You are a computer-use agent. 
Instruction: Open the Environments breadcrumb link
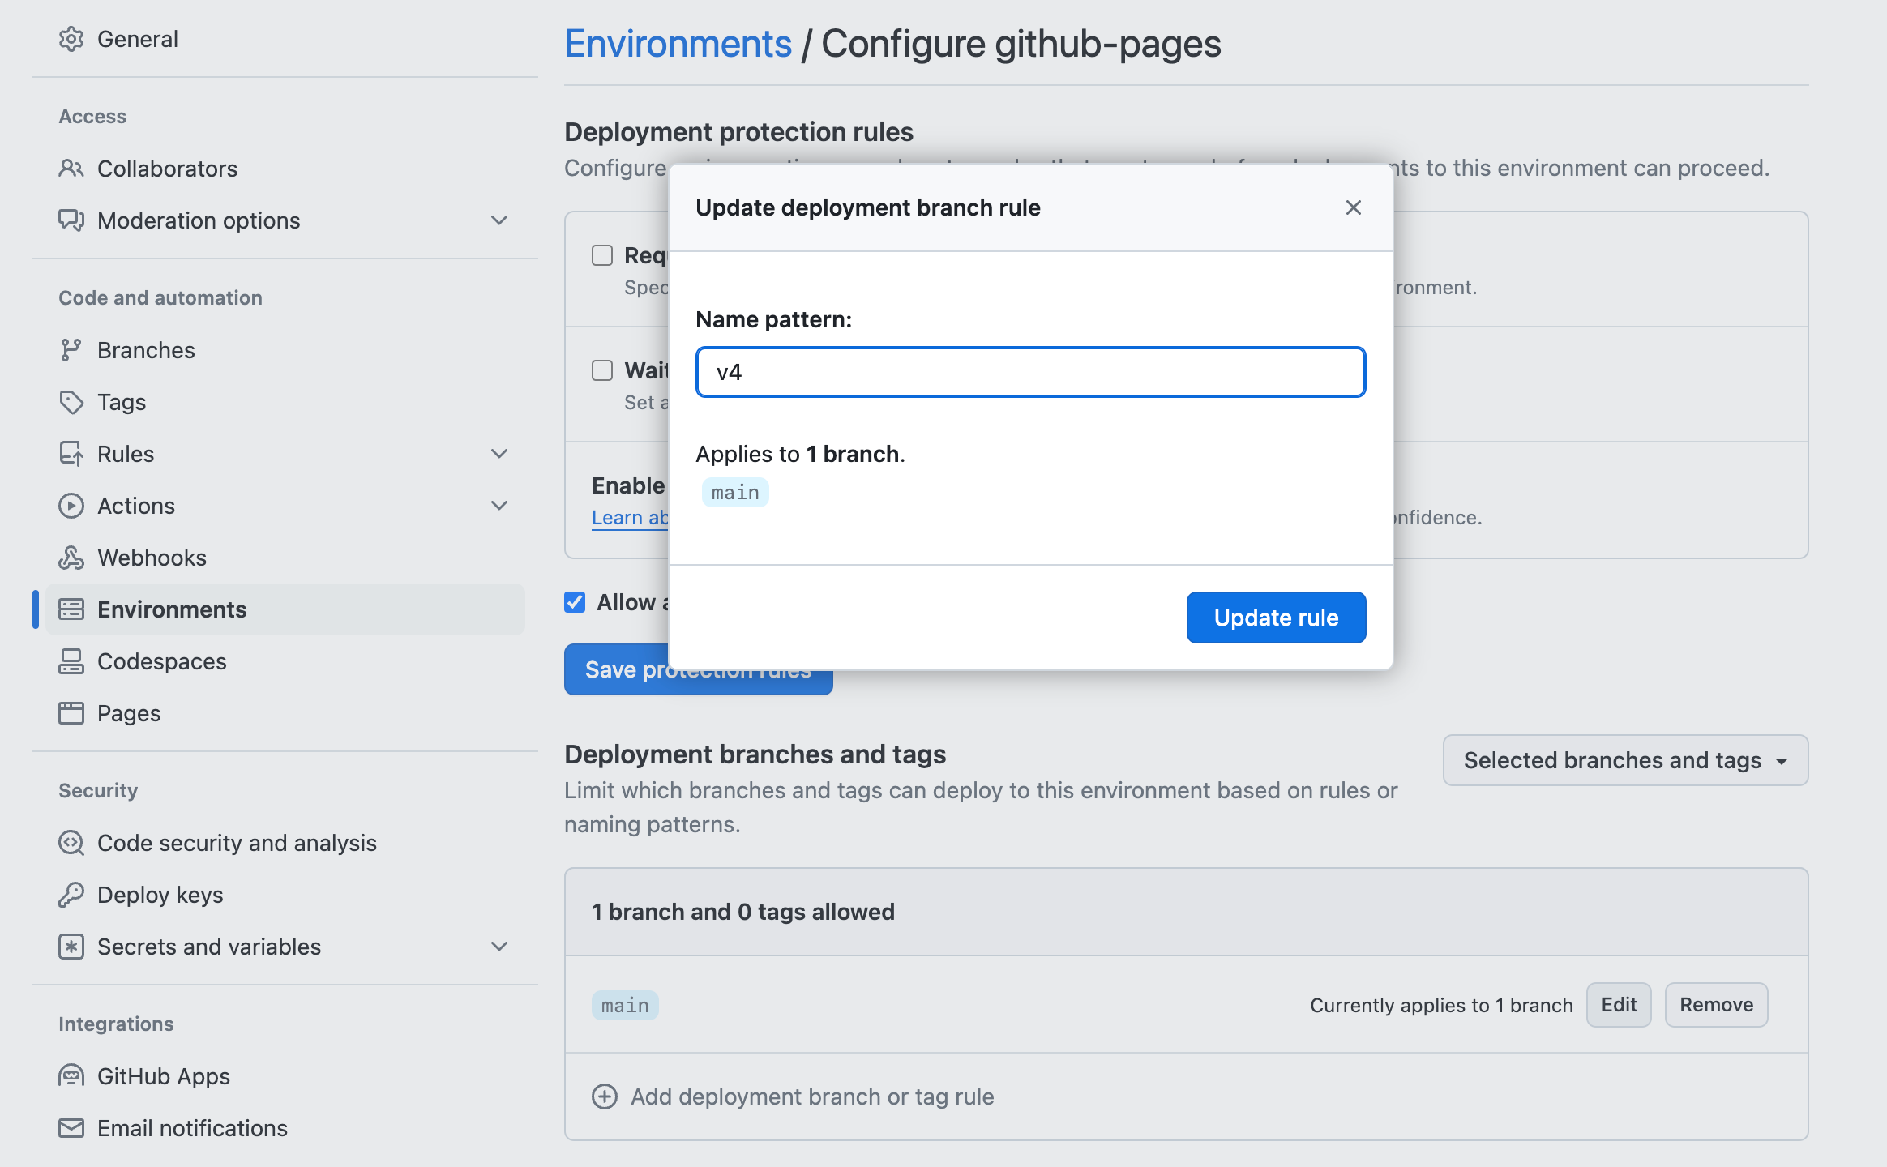[678, 44]
